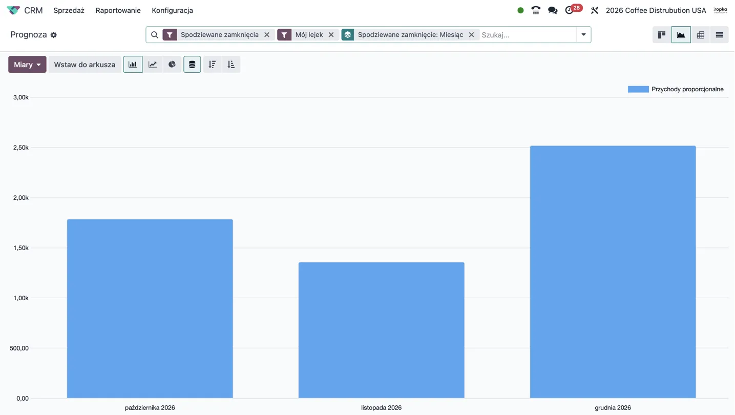Click the search magnifier icon

[x=154, y=35]
